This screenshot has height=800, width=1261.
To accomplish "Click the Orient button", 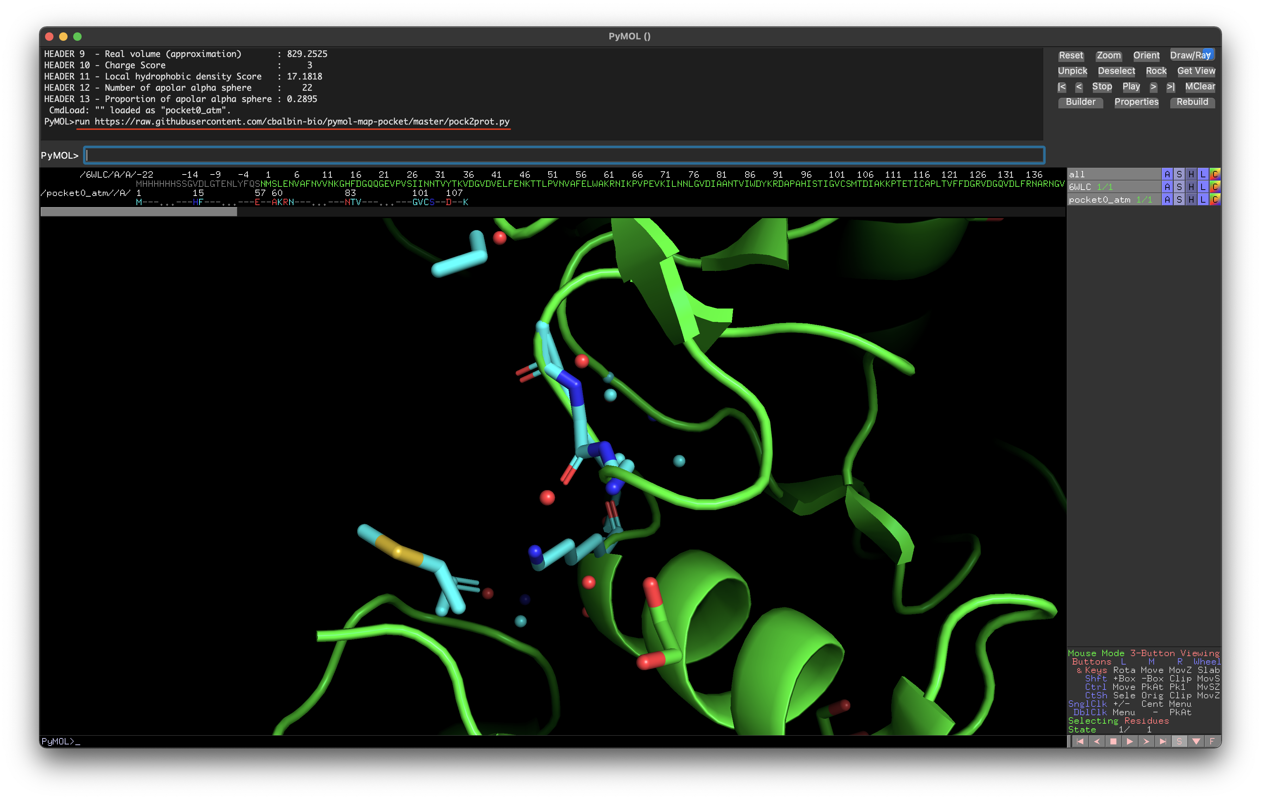I will 1146,56.
